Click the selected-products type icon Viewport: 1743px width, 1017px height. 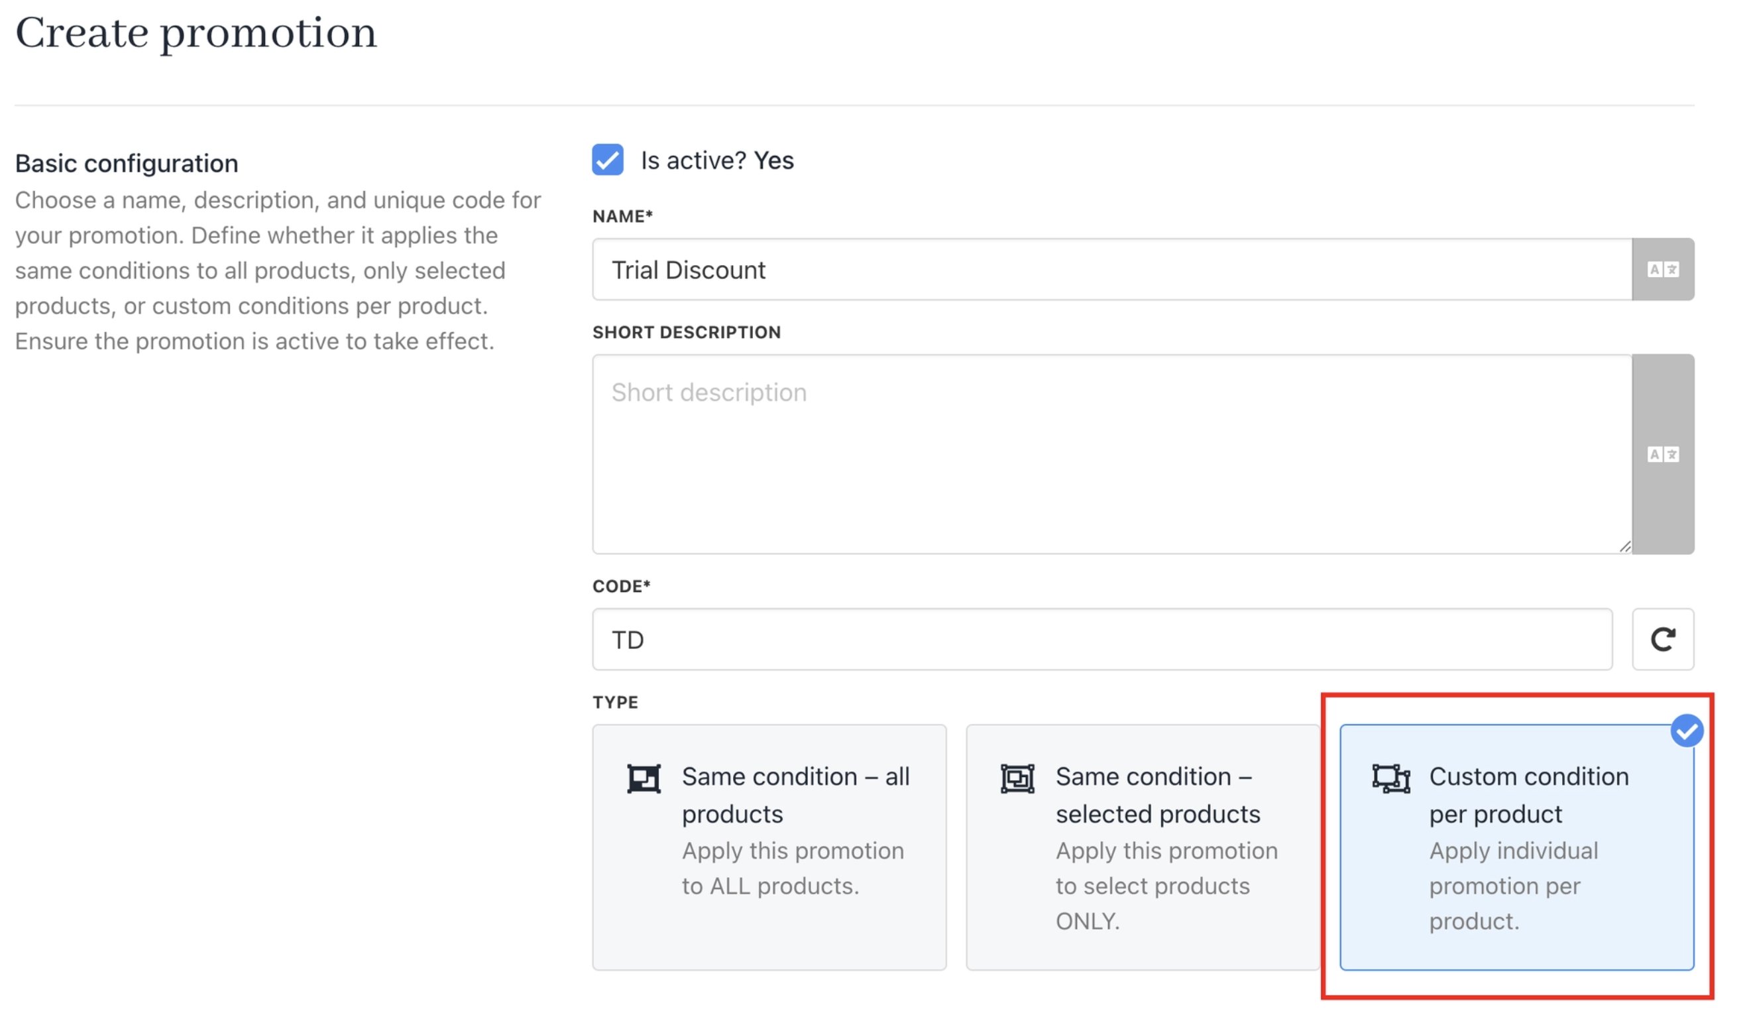[x=1017, y=778]
